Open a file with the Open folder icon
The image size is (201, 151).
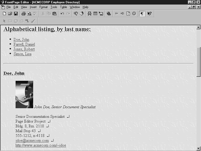[x=10, y=14]
